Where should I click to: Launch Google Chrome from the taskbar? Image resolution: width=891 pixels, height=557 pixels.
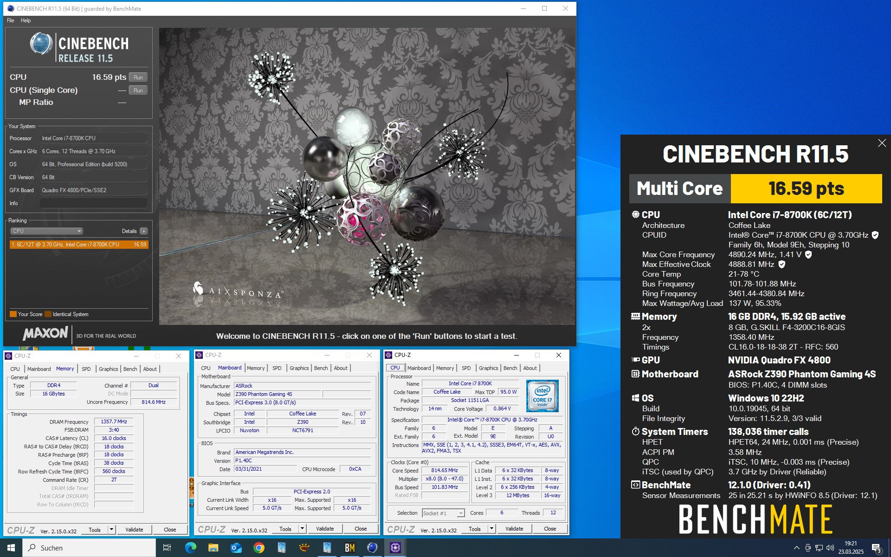(x=259, y=548)
